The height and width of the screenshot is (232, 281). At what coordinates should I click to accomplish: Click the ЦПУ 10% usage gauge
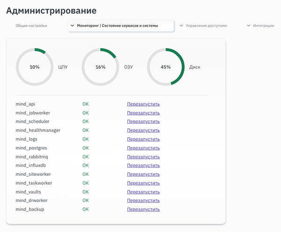coord(35,67)
